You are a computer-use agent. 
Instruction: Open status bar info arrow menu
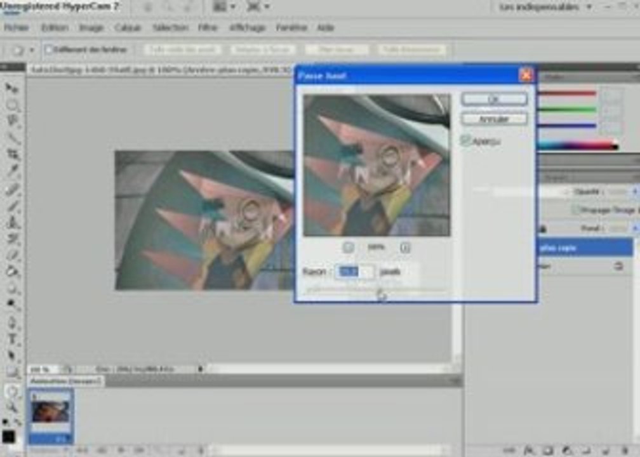pyautogui.click(x=201, y=369)
